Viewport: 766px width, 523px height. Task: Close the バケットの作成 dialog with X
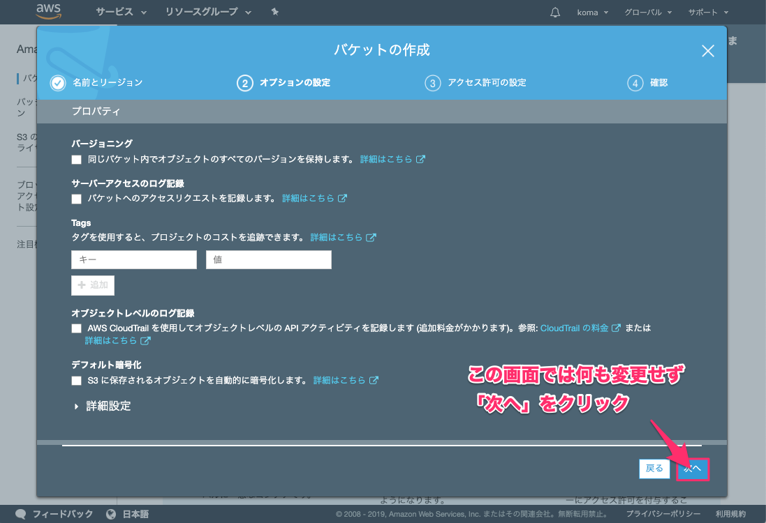tap(707, 51)
